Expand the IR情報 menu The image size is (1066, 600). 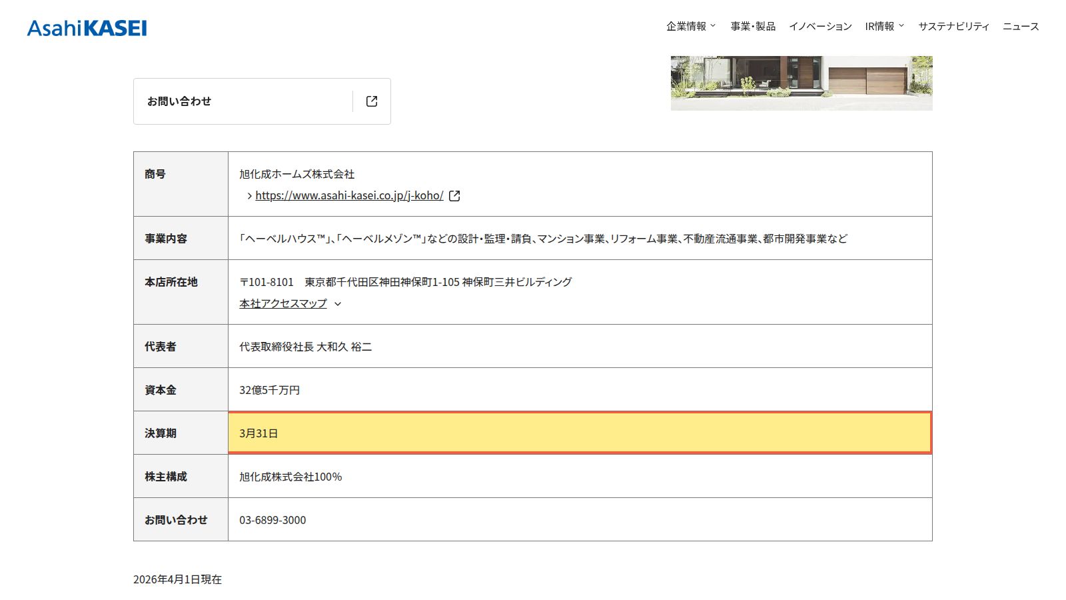pos(885,26)
